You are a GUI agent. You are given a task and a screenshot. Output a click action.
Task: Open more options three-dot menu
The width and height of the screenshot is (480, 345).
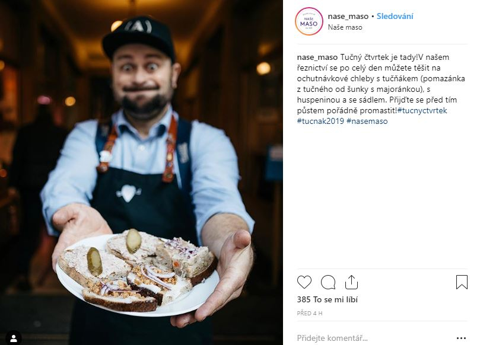click(461, 338)
